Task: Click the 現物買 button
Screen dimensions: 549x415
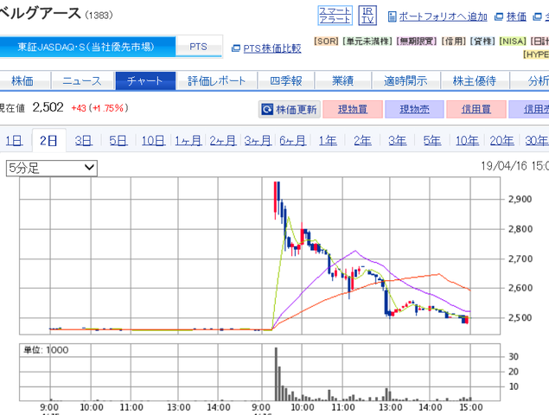Action: point(353,109)
